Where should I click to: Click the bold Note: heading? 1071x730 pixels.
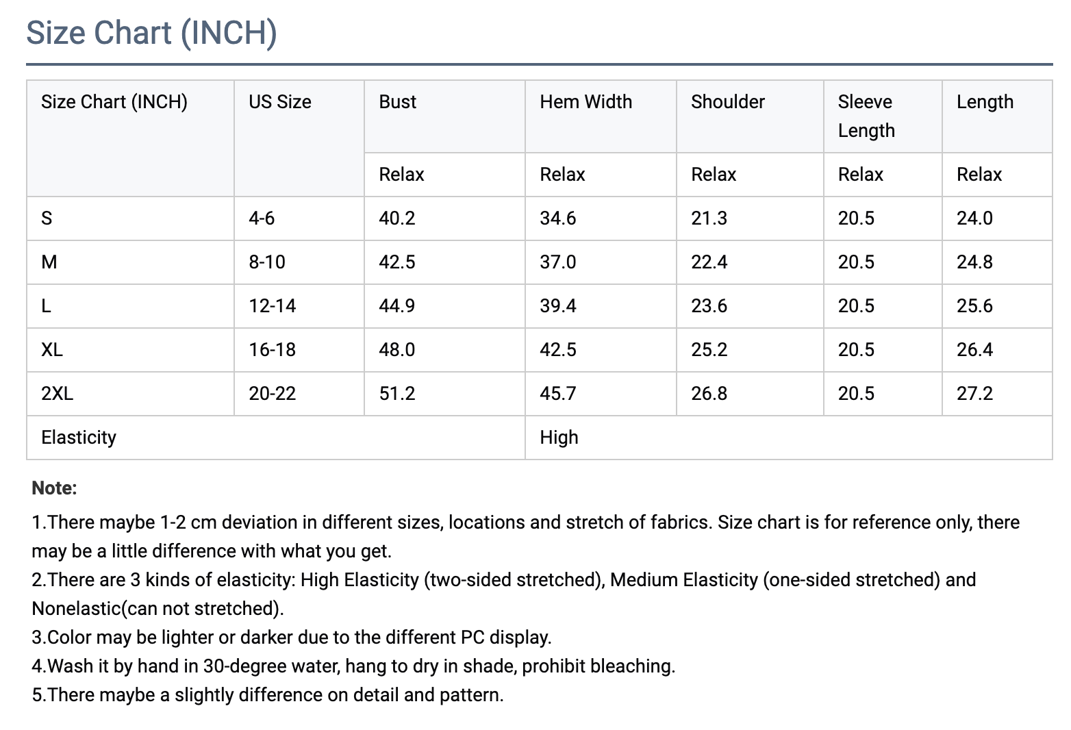click(x=54, y=488)
